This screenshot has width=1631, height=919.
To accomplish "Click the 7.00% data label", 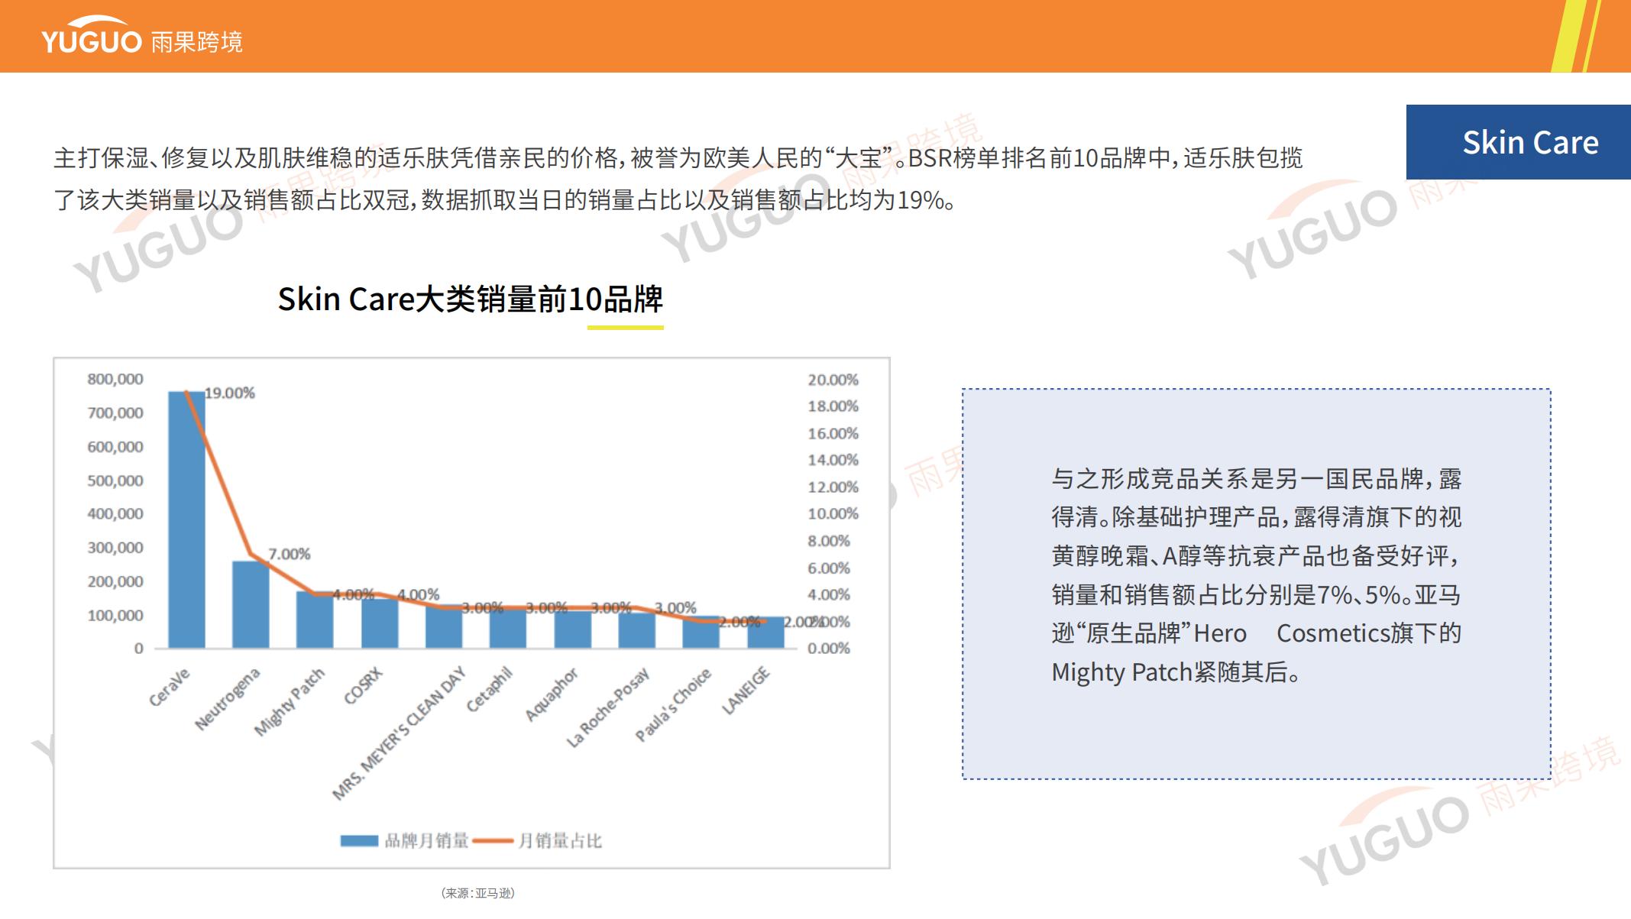I will tap(289, 554).
